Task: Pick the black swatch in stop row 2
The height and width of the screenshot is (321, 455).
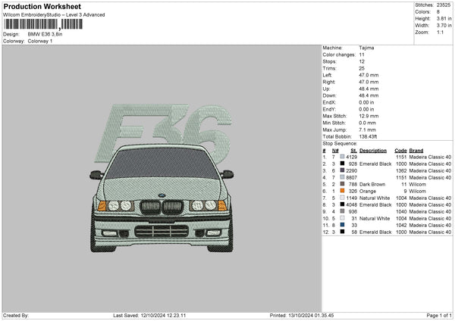Action: click(343, 164)
